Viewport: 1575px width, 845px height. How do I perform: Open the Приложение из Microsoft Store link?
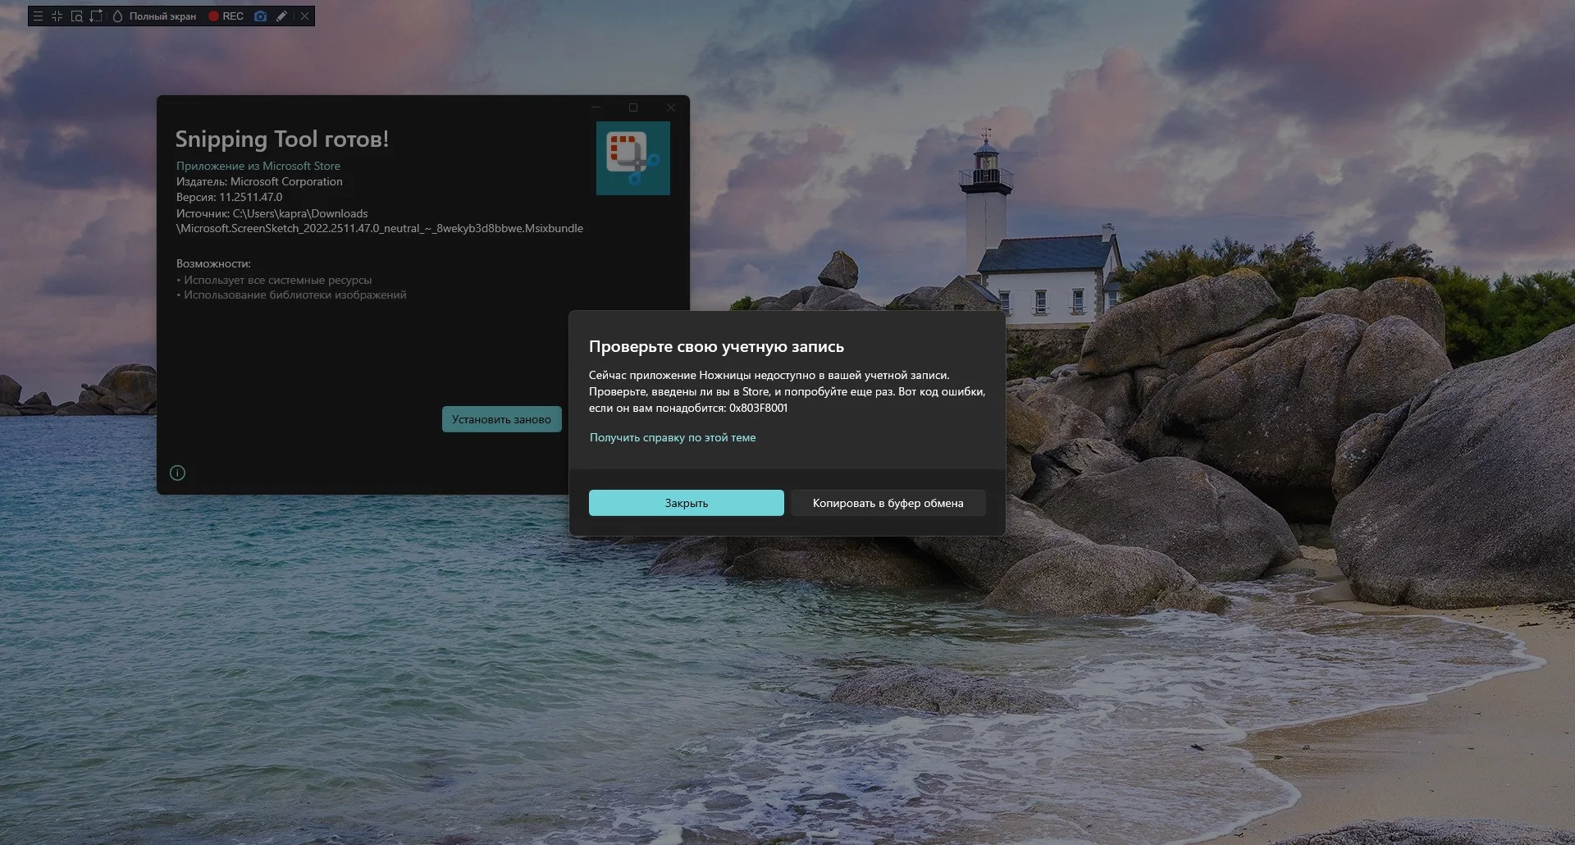258,166
